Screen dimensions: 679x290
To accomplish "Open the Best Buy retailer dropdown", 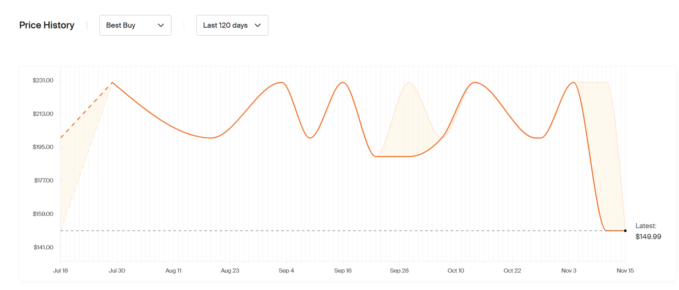I will [135, 25].
